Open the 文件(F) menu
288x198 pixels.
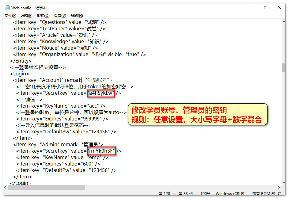[10, 16]
